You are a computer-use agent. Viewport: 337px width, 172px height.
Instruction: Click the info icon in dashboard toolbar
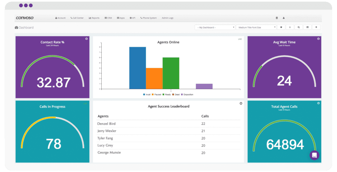(290, 27)
